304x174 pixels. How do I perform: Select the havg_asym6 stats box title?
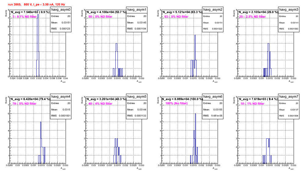pyautogui.click(x=213, y=97)
